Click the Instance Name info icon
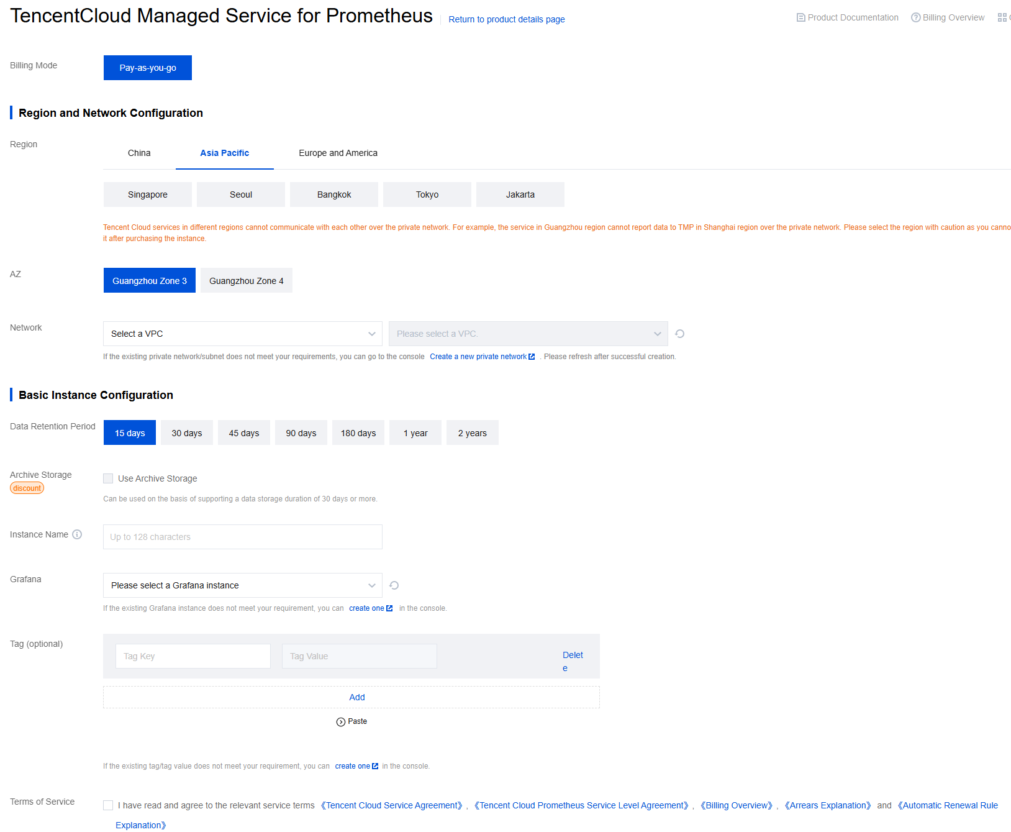 pyautogui.click(x=77, y=534)
